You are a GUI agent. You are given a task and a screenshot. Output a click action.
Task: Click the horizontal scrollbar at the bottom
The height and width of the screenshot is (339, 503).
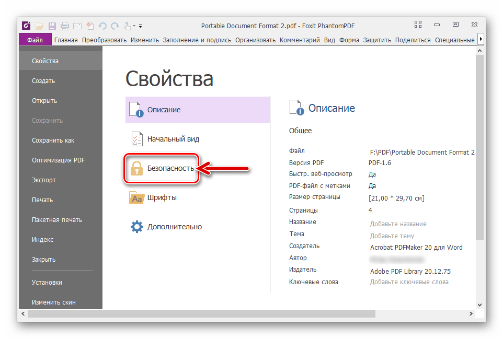201,314
